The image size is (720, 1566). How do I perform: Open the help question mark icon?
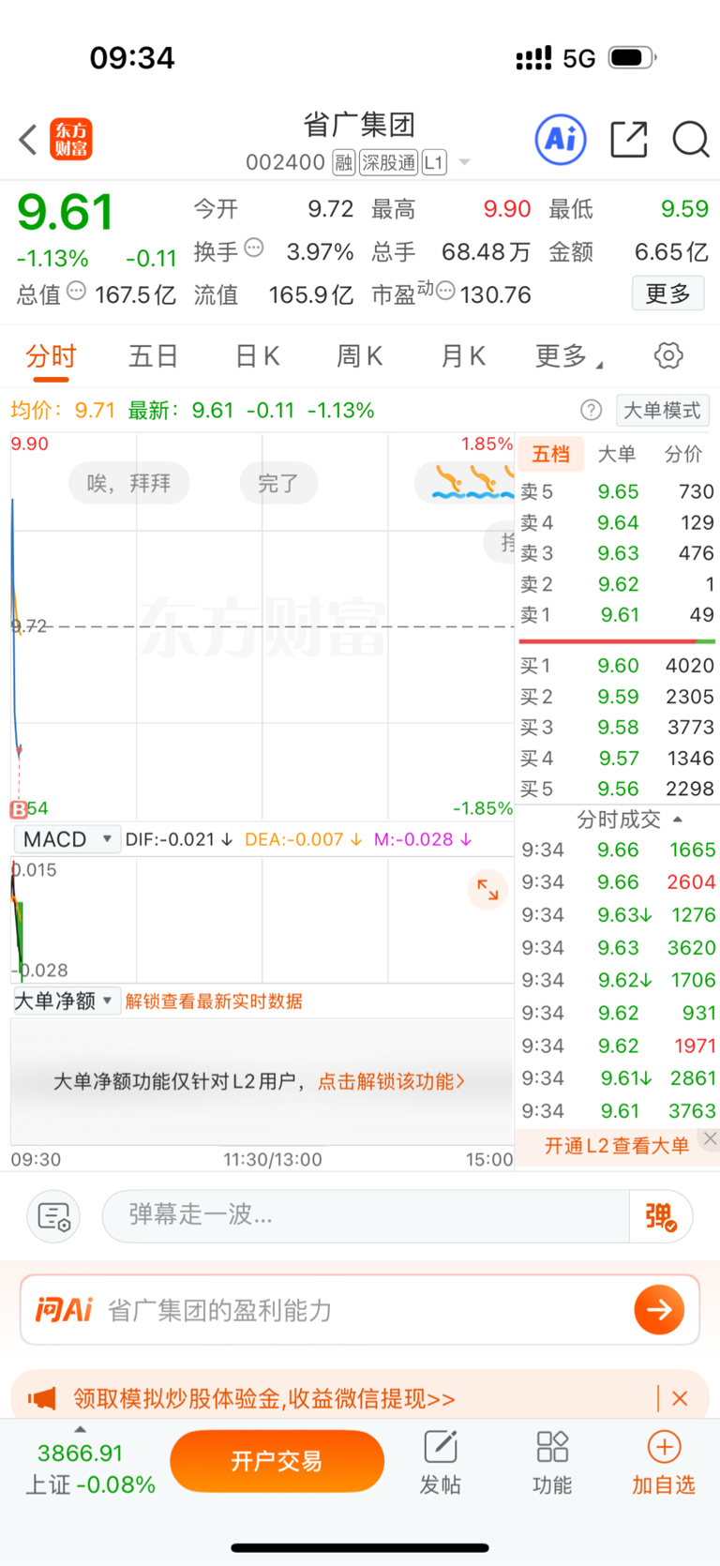[x=591, y=410]
